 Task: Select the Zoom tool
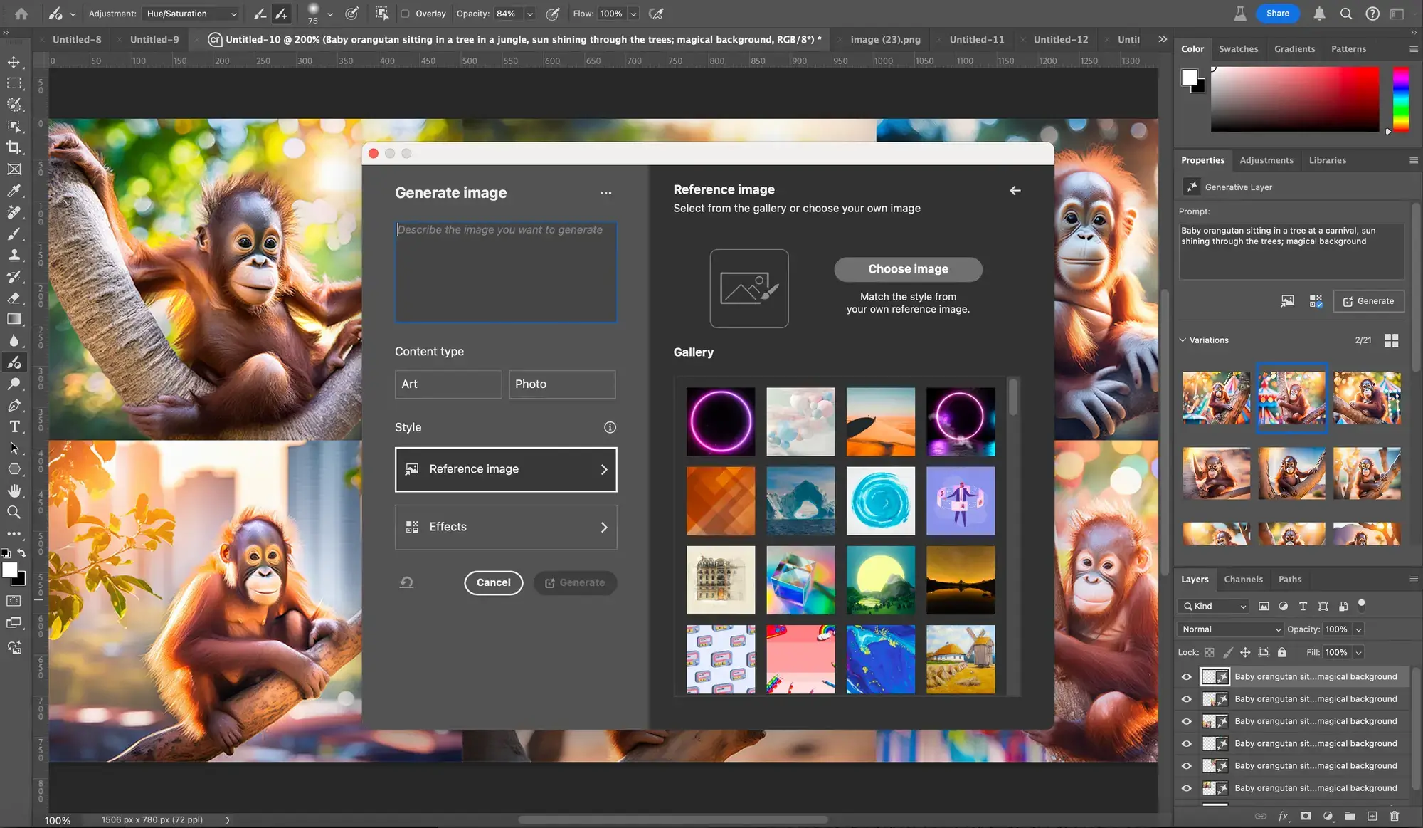[x=14, y=511]
